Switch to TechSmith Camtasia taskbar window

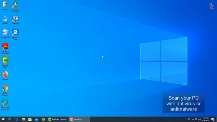[58, 119]
